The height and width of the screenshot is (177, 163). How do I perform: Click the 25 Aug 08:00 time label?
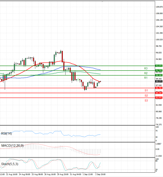coord(37,174)
